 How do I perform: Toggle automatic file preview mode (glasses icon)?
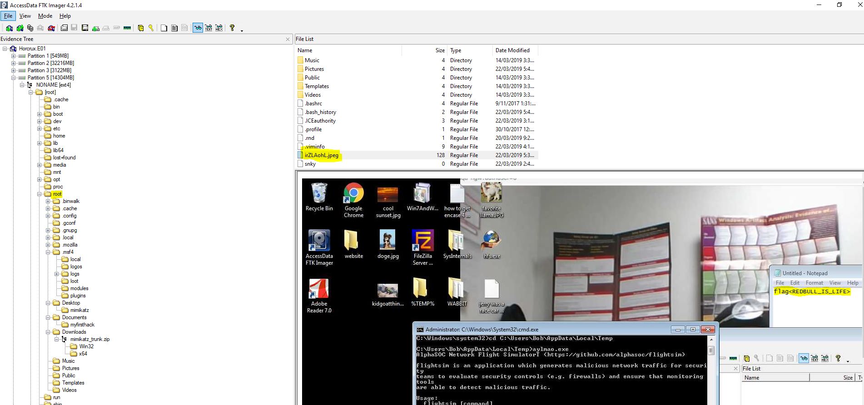pyautogui.click(x=198, y=28)
